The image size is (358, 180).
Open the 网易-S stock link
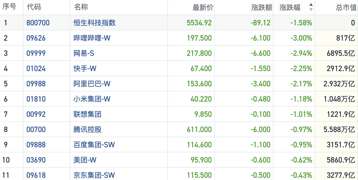pos(84,53)
